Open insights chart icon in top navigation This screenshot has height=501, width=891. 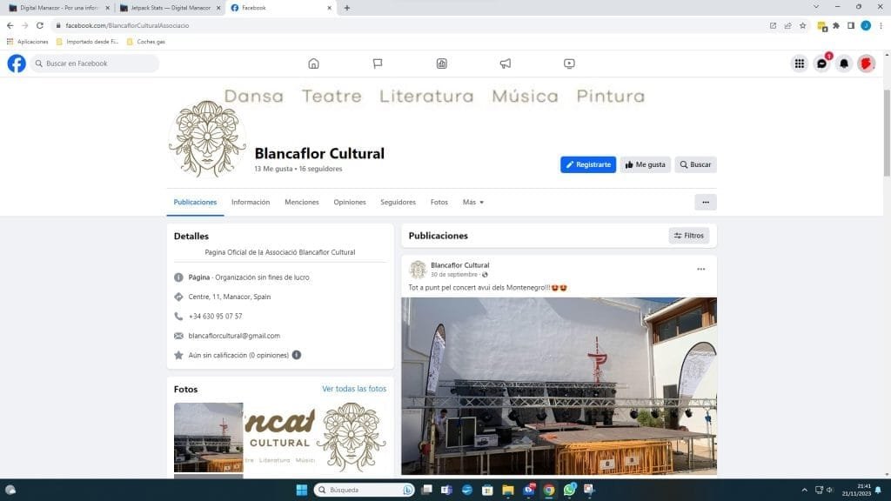(x=441, y=63)
